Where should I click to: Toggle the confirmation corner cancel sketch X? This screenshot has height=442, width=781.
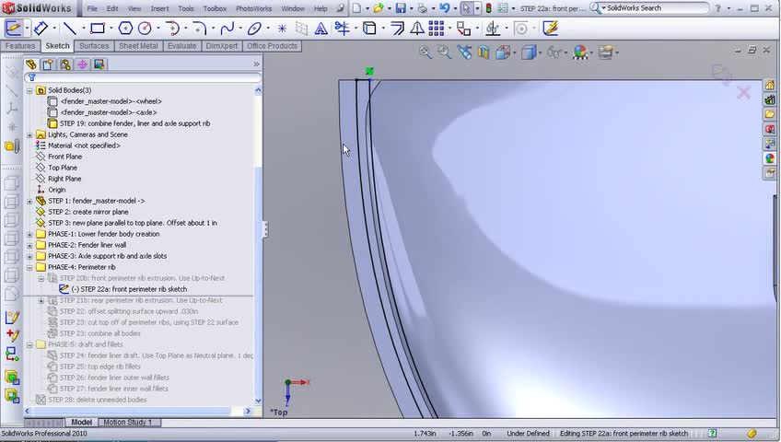click(743, 93)
